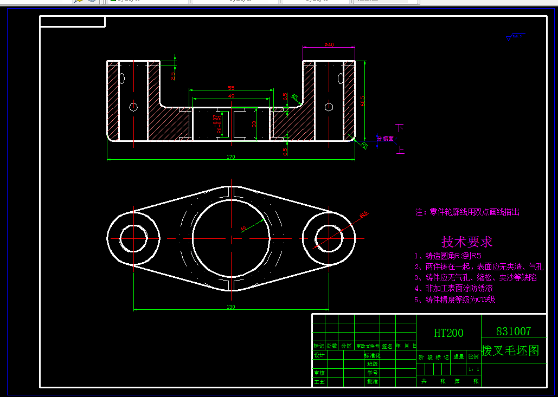
Task: Select the 重量 header cell
Action: 459,357
